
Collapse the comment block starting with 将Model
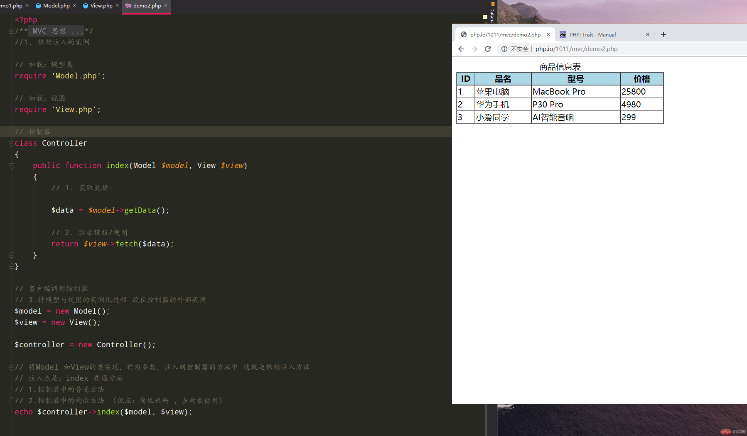click(12, 367)
